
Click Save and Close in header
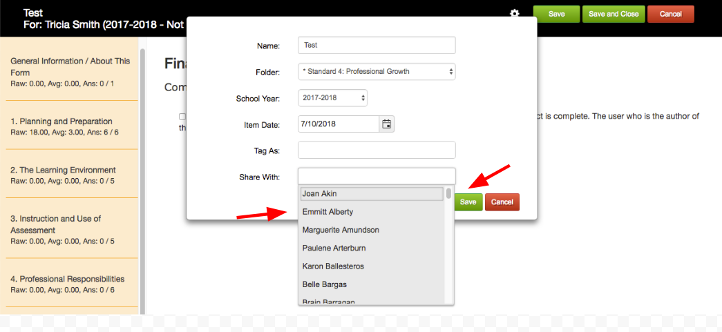[x=614, y=14]
